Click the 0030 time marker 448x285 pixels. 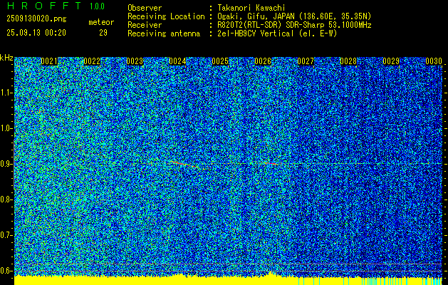click(x=434, y=61)
